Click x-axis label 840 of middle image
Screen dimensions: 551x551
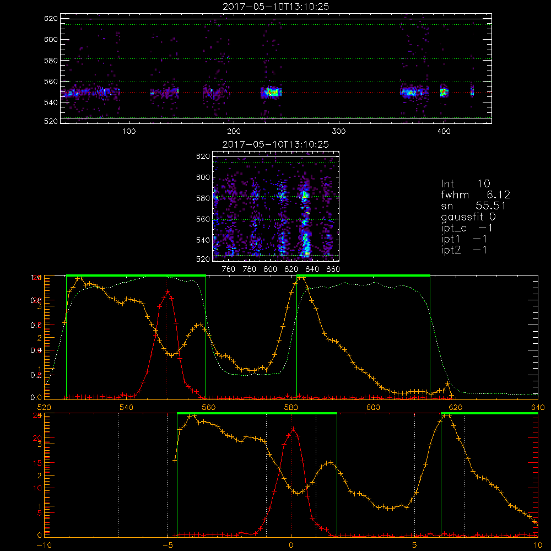pyautogui.click(x=312, y=269)
